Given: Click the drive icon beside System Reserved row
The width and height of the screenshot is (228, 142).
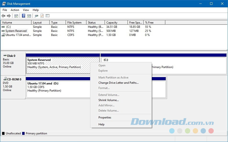Looking at the screenshot, I should pos(3,31).
